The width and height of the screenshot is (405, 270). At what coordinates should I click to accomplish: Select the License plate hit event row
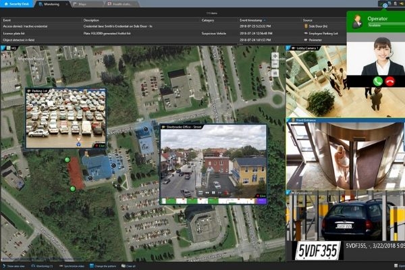[x=173, y=33]
